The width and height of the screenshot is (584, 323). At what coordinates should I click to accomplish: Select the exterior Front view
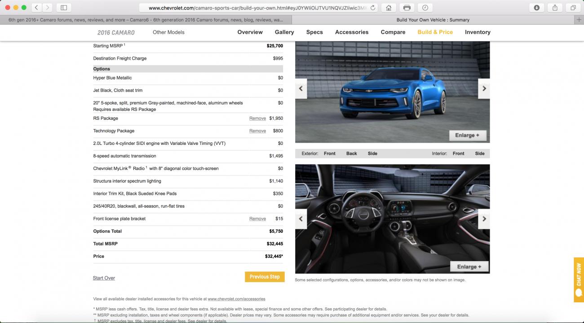click(x=330, y=153)
